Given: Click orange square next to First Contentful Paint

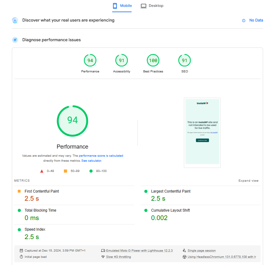Looking at the screenshot, I should click(19, 191).
